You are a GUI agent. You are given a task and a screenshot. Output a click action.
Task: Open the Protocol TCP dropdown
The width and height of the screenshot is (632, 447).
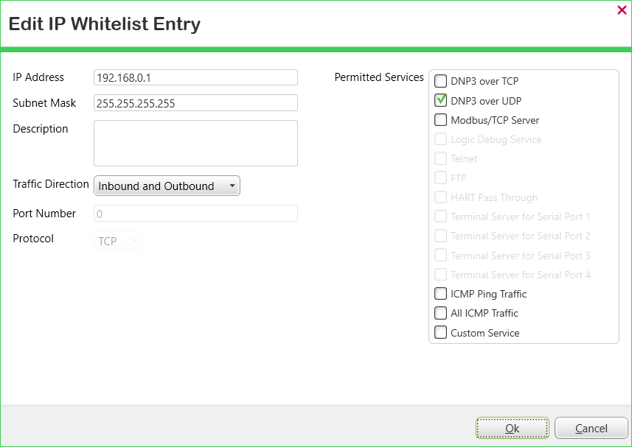click(x=118, y=241)
